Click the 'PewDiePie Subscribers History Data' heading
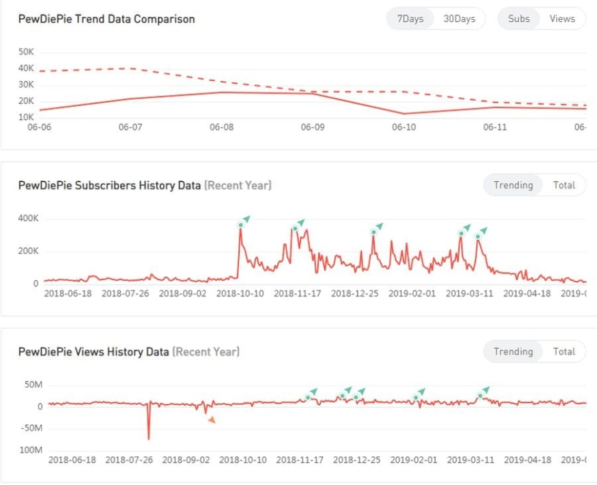The height and width of the screenshot is (485, 597). 110,186
